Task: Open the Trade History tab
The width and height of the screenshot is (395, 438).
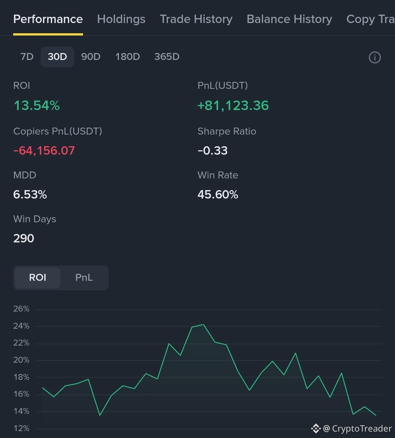Action: tap(196, 19)
